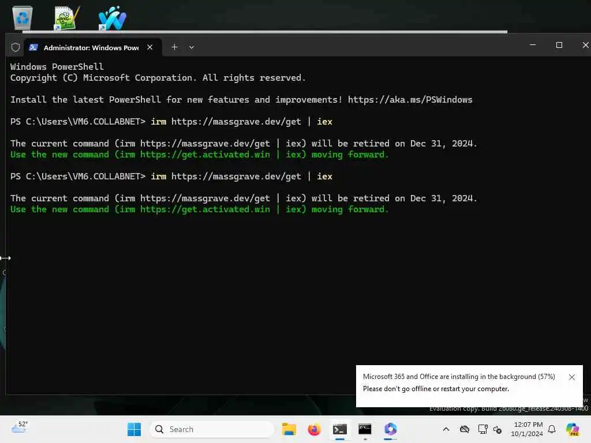Open the network status tray icon
Viewport: 591px width, 443px height.
[x=483, y=429]
